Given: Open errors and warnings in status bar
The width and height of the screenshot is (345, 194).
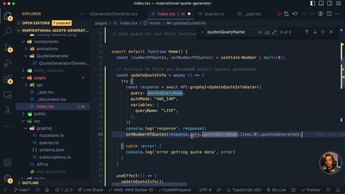Looking at the screenshot, I should tap(64, 190).
